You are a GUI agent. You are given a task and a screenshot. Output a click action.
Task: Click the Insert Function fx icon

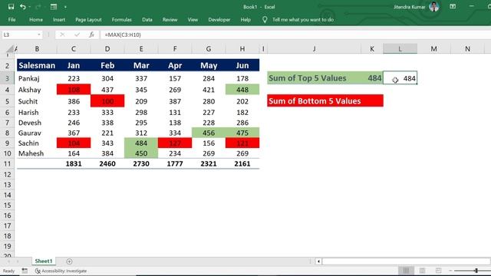click(91, 34)
